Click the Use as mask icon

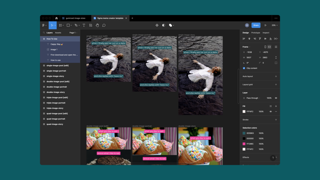tap(163, 25)
